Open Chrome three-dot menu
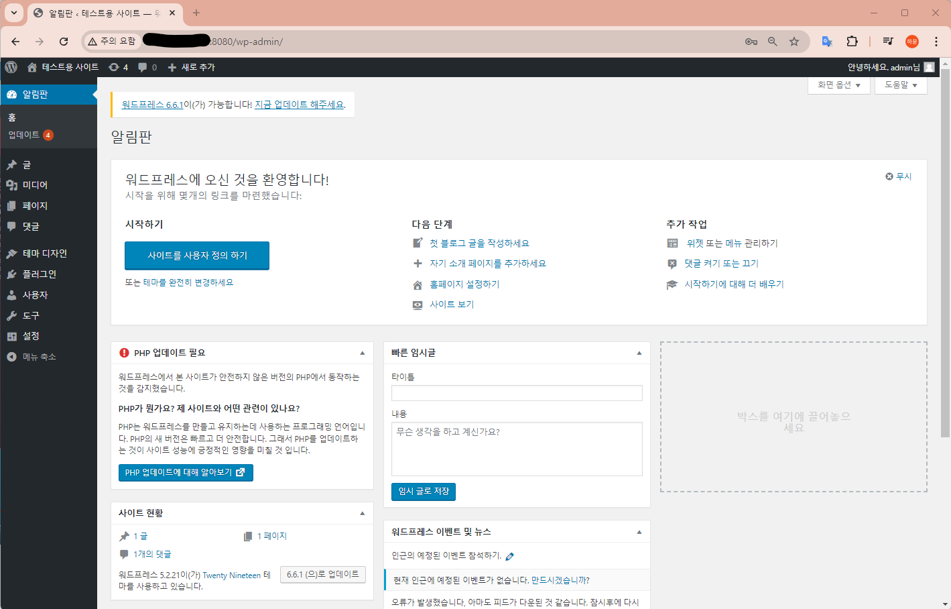Image resolution: width=951 pixels, height=609 pixels. (x=936, y=42)
